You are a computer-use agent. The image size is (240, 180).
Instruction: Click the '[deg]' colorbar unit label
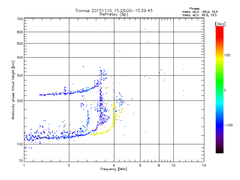click(220, 24)
